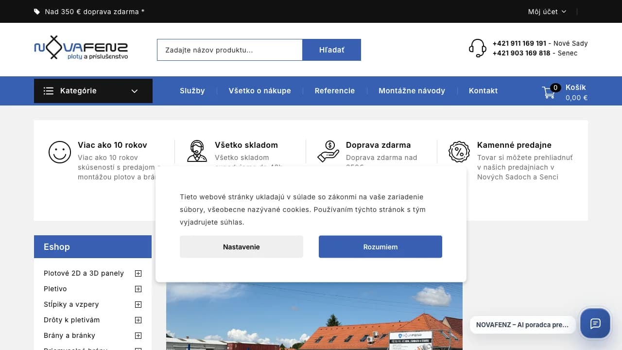Open Drôty k pletivám link
622x350 pixels.
pos(72,320)
